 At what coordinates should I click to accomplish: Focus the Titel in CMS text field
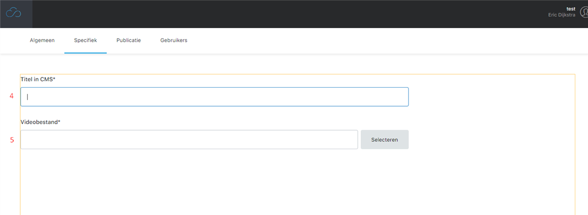214,97
